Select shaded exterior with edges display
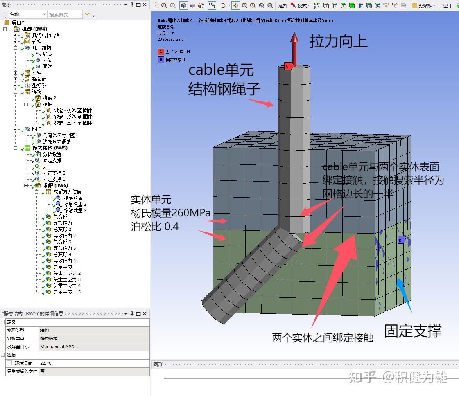The width and height of the screenshot is (459, 396). pyautogui.click(x=183, y=5)
